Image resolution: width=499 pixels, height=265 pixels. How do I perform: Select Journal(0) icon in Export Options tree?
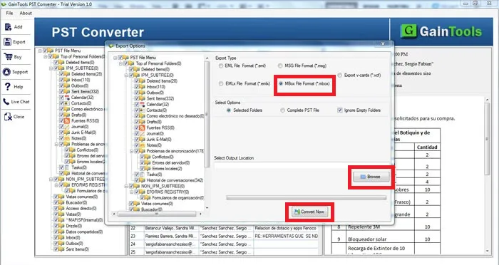[x=143, y=133]
